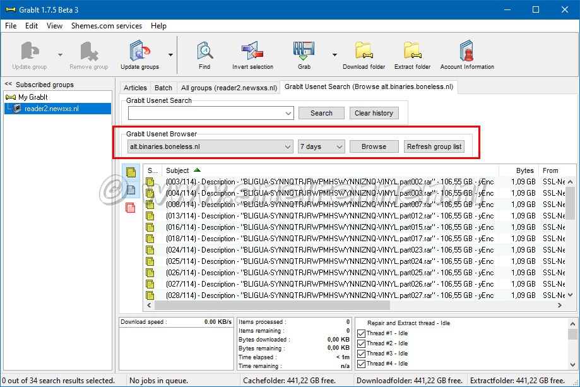Toggle the Thread #3 checkbox

pos(362,354)
